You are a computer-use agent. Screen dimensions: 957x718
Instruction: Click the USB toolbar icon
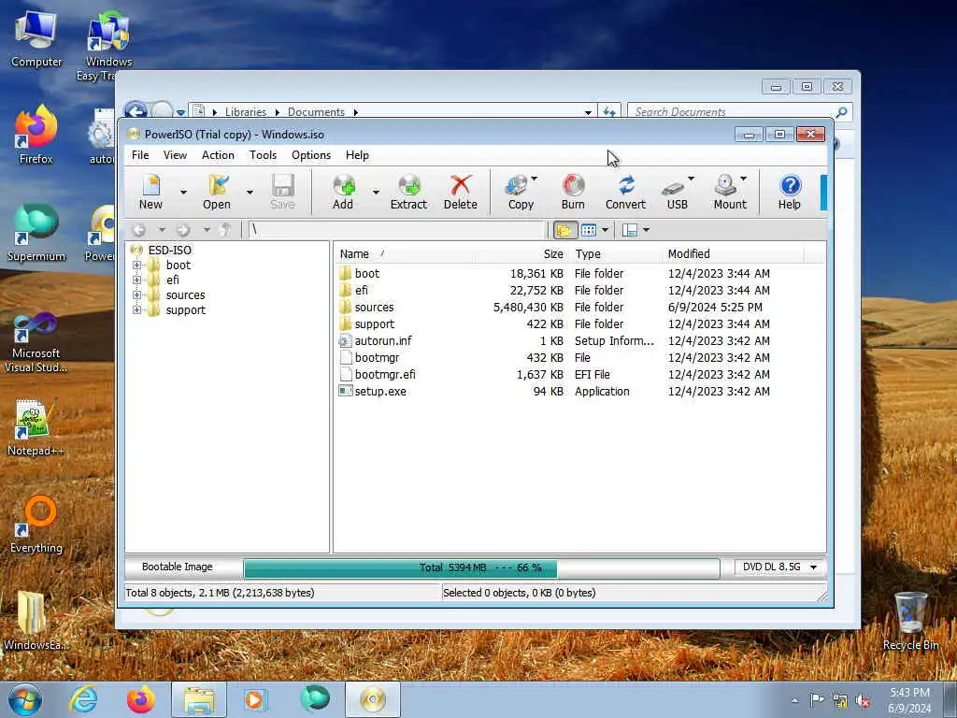677,192
